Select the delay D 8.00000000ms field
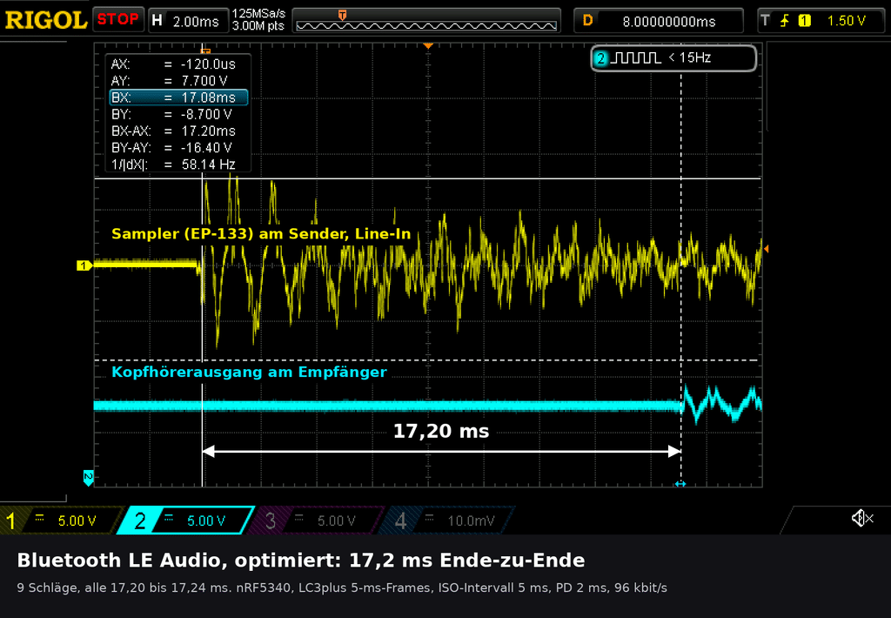Image resolution: width=891 pixels, height=618 pixels. 659,21
